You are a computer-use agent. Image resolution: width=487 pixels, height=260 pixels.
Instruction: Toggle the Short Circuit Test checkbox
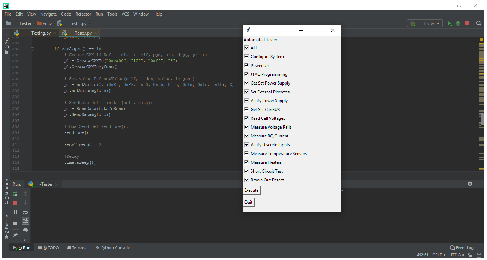(x=247, y=171)
